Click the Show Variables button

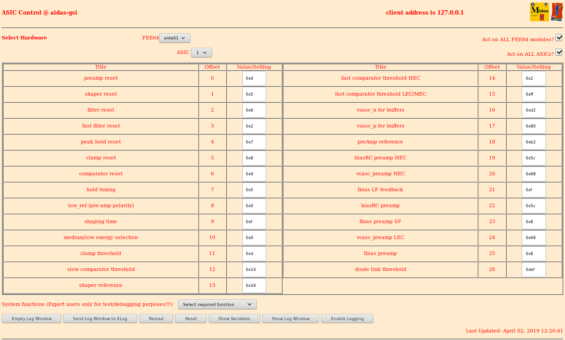234,319
